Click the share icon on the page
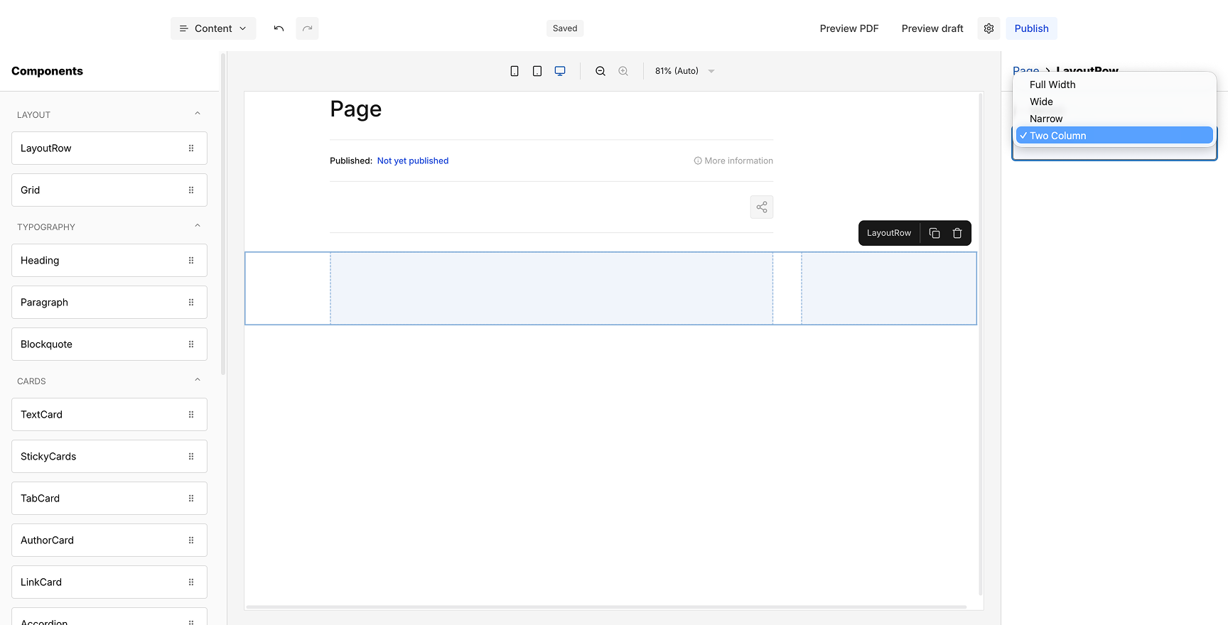The height and width of the screenshot is (625, 1228). [762, 207]
